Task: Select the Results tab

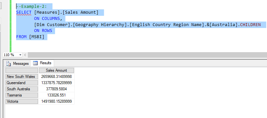Action: coord(42,63)
